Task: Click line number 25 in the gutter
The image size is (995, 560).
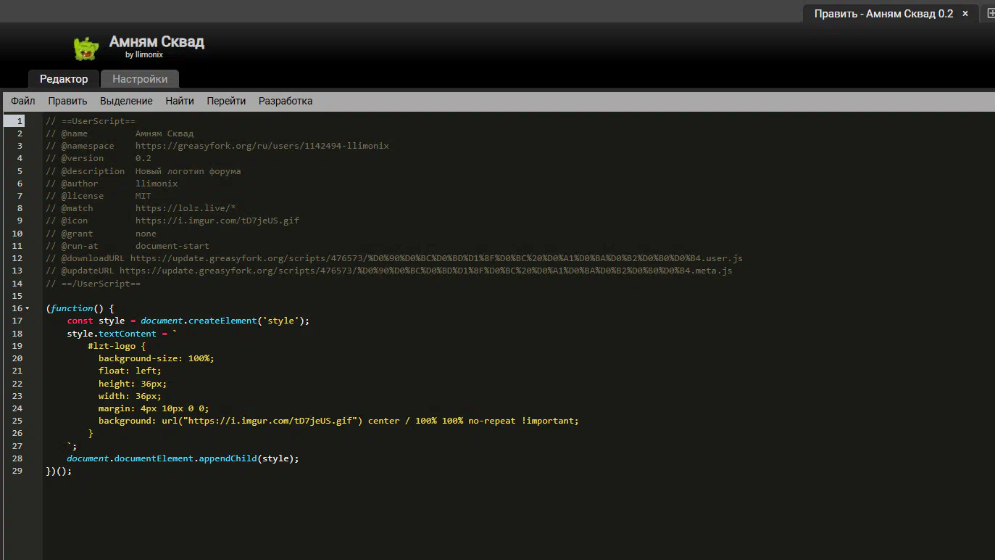Action: (17, 421)
